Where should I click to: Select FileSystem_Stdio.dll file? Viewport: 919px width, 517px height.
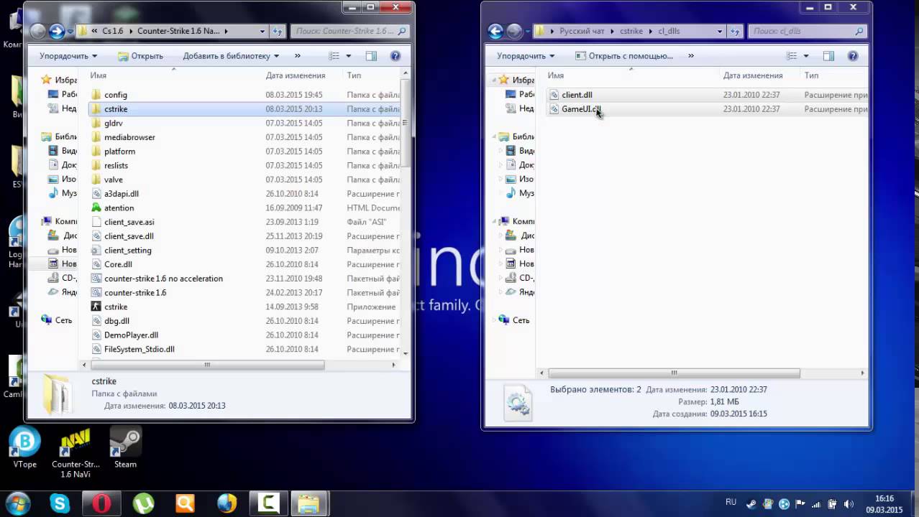pos(139,349)
